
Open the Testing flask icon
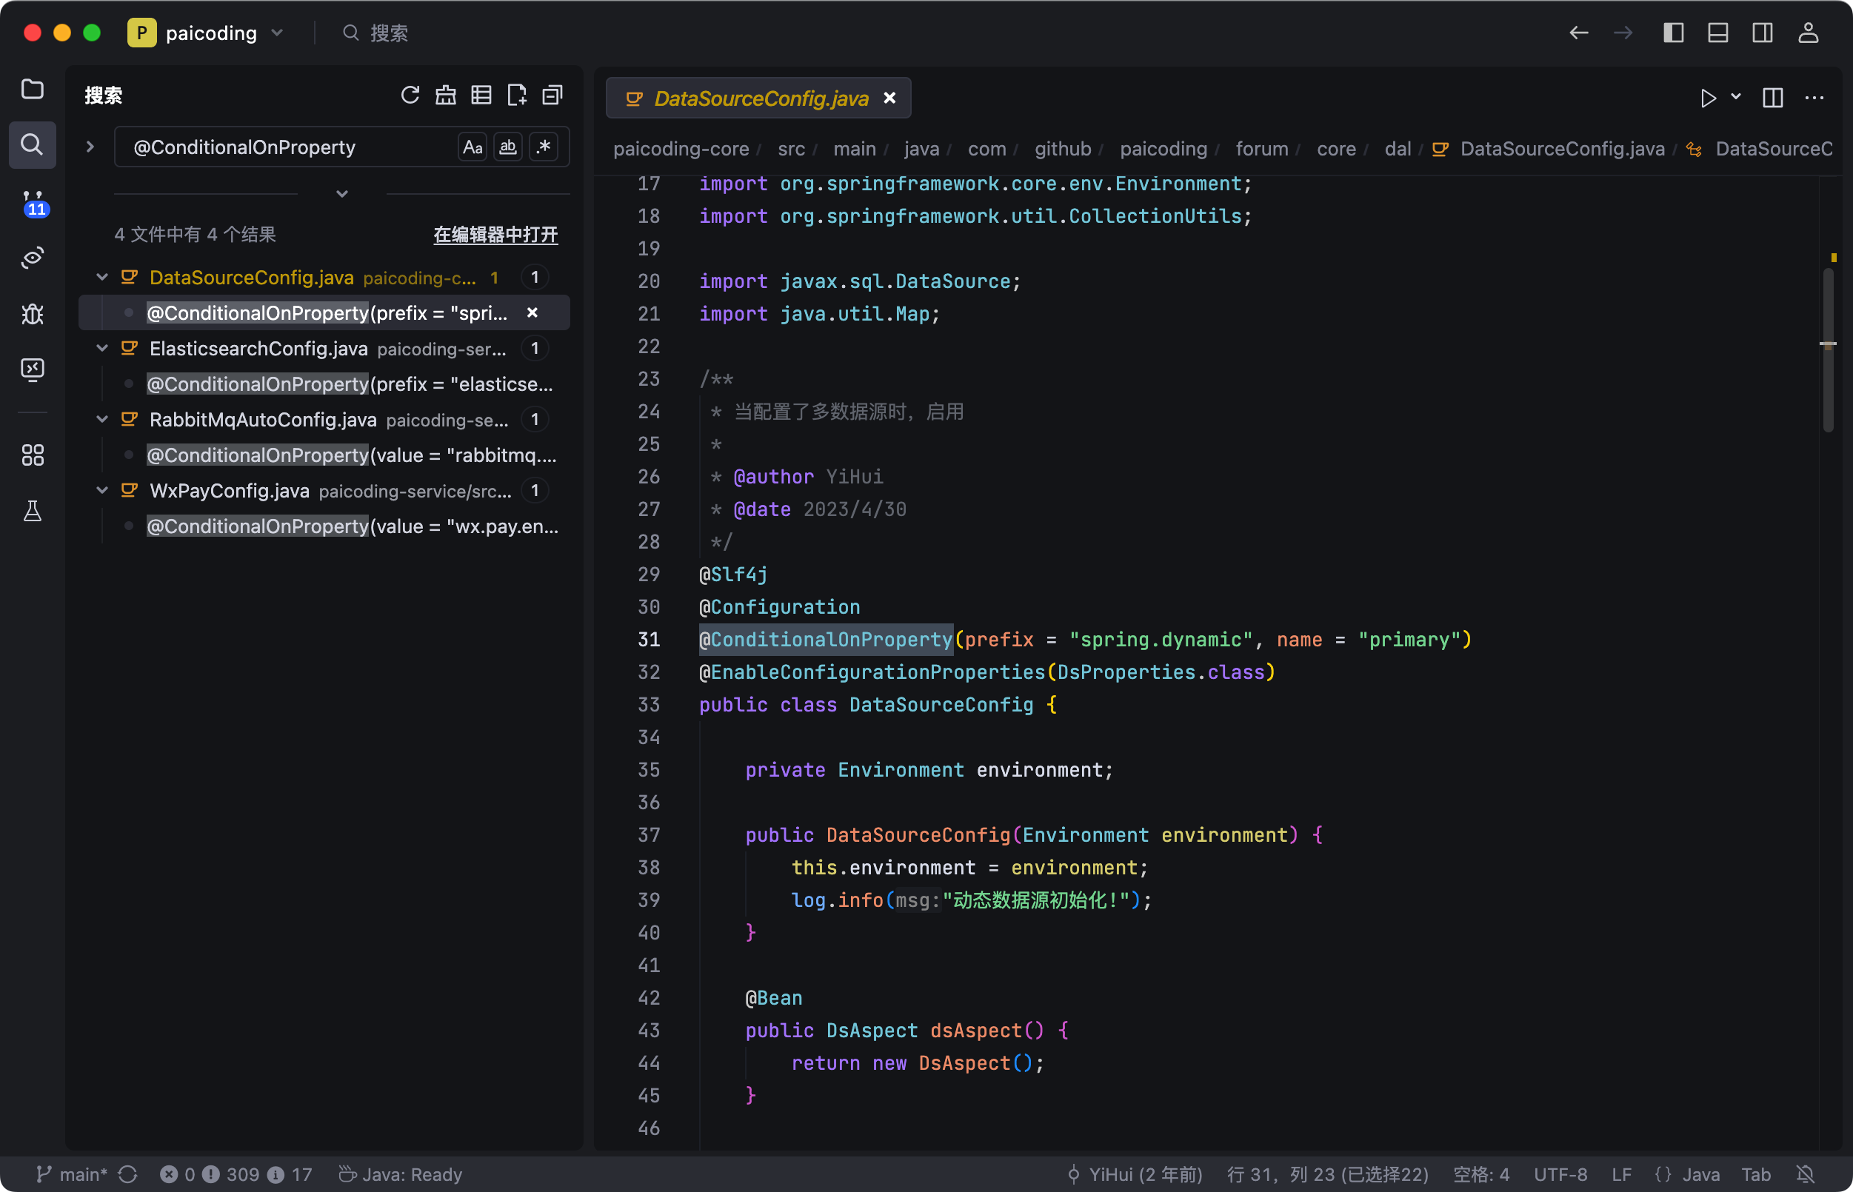pos(32,511)
